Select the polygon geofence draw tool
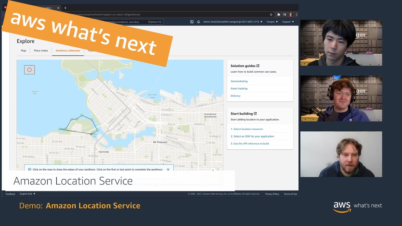 click(x=30, y=70)
